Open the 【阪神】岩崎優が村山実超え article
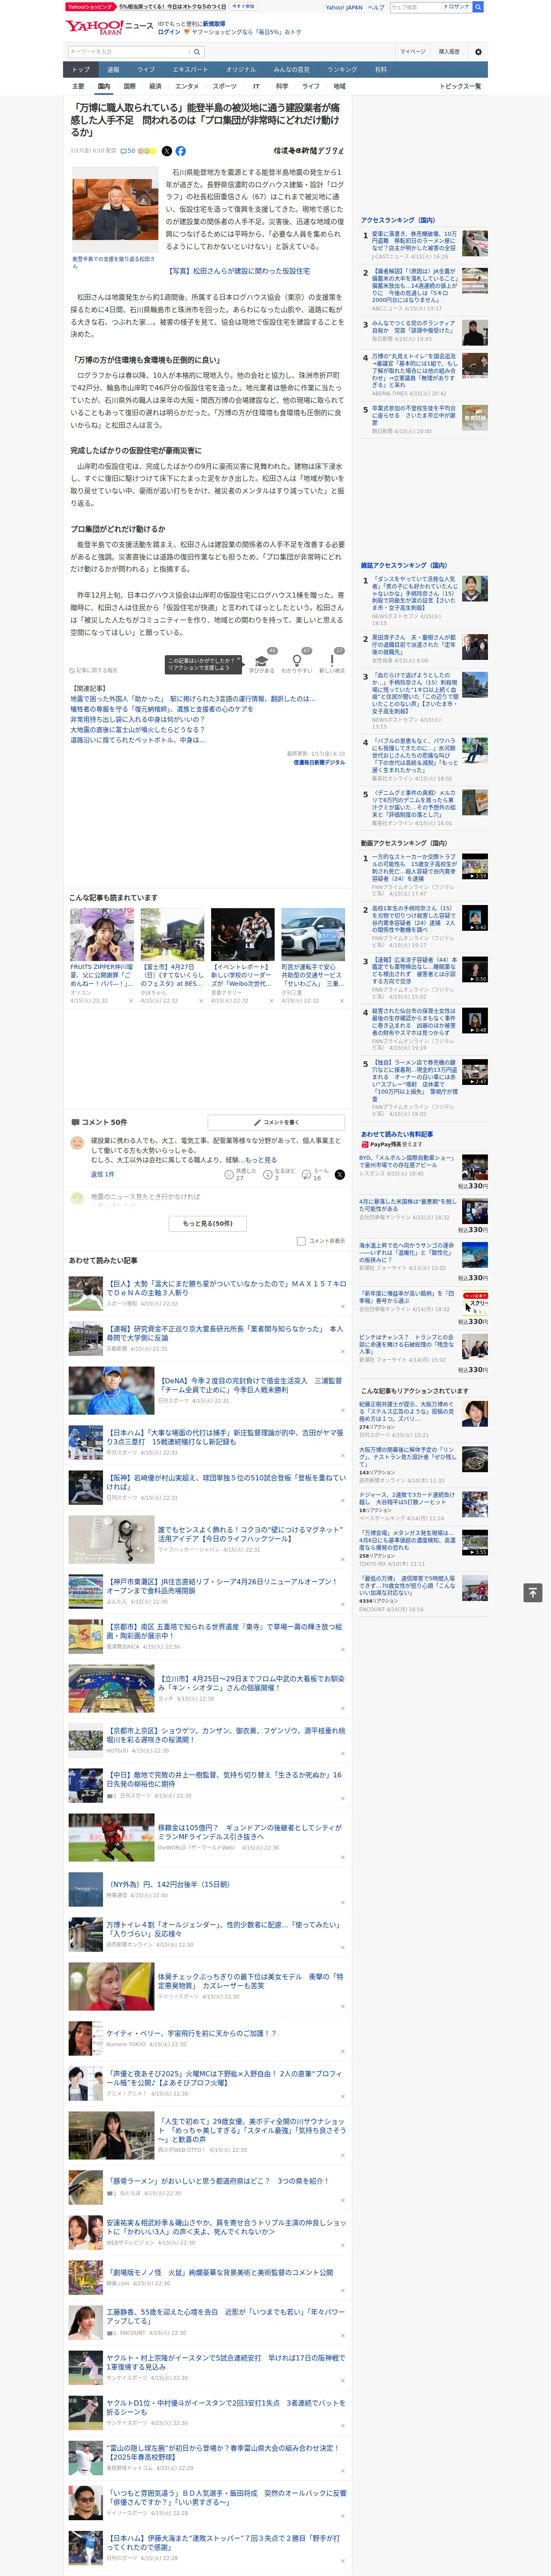This screenshot has height=2576, width=551. click(226, 1482)
